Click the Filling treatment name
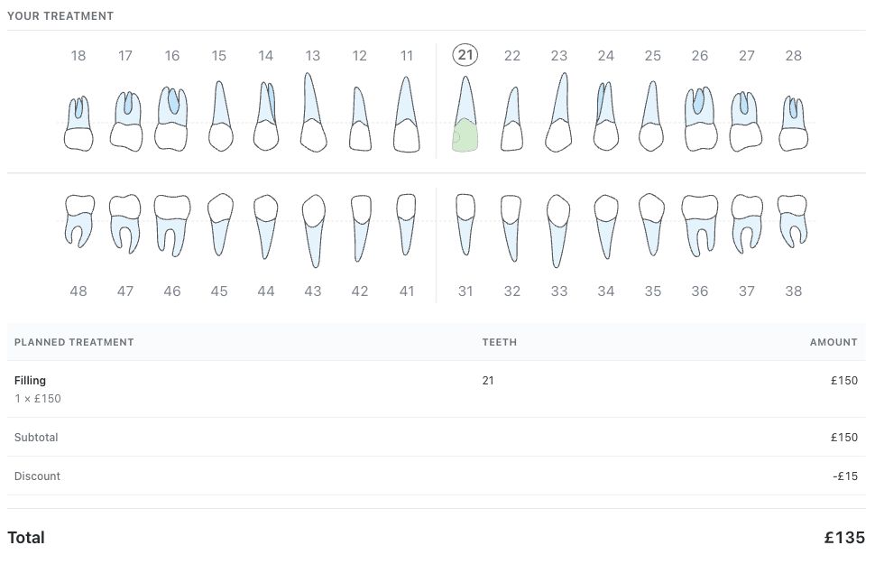884x573 pixels. coord(30,380)
